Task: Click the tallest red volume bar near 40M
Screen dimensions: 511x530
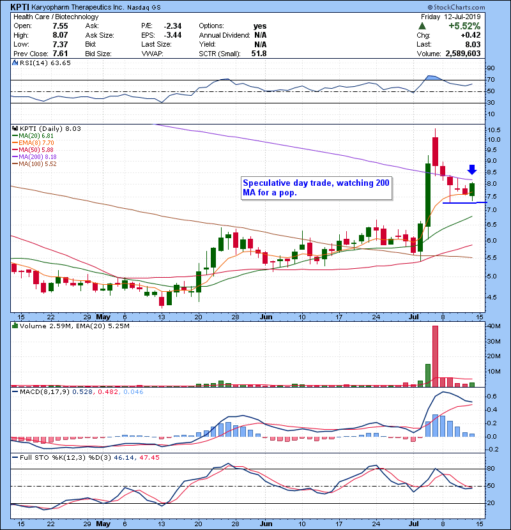Action: [435, 356]
